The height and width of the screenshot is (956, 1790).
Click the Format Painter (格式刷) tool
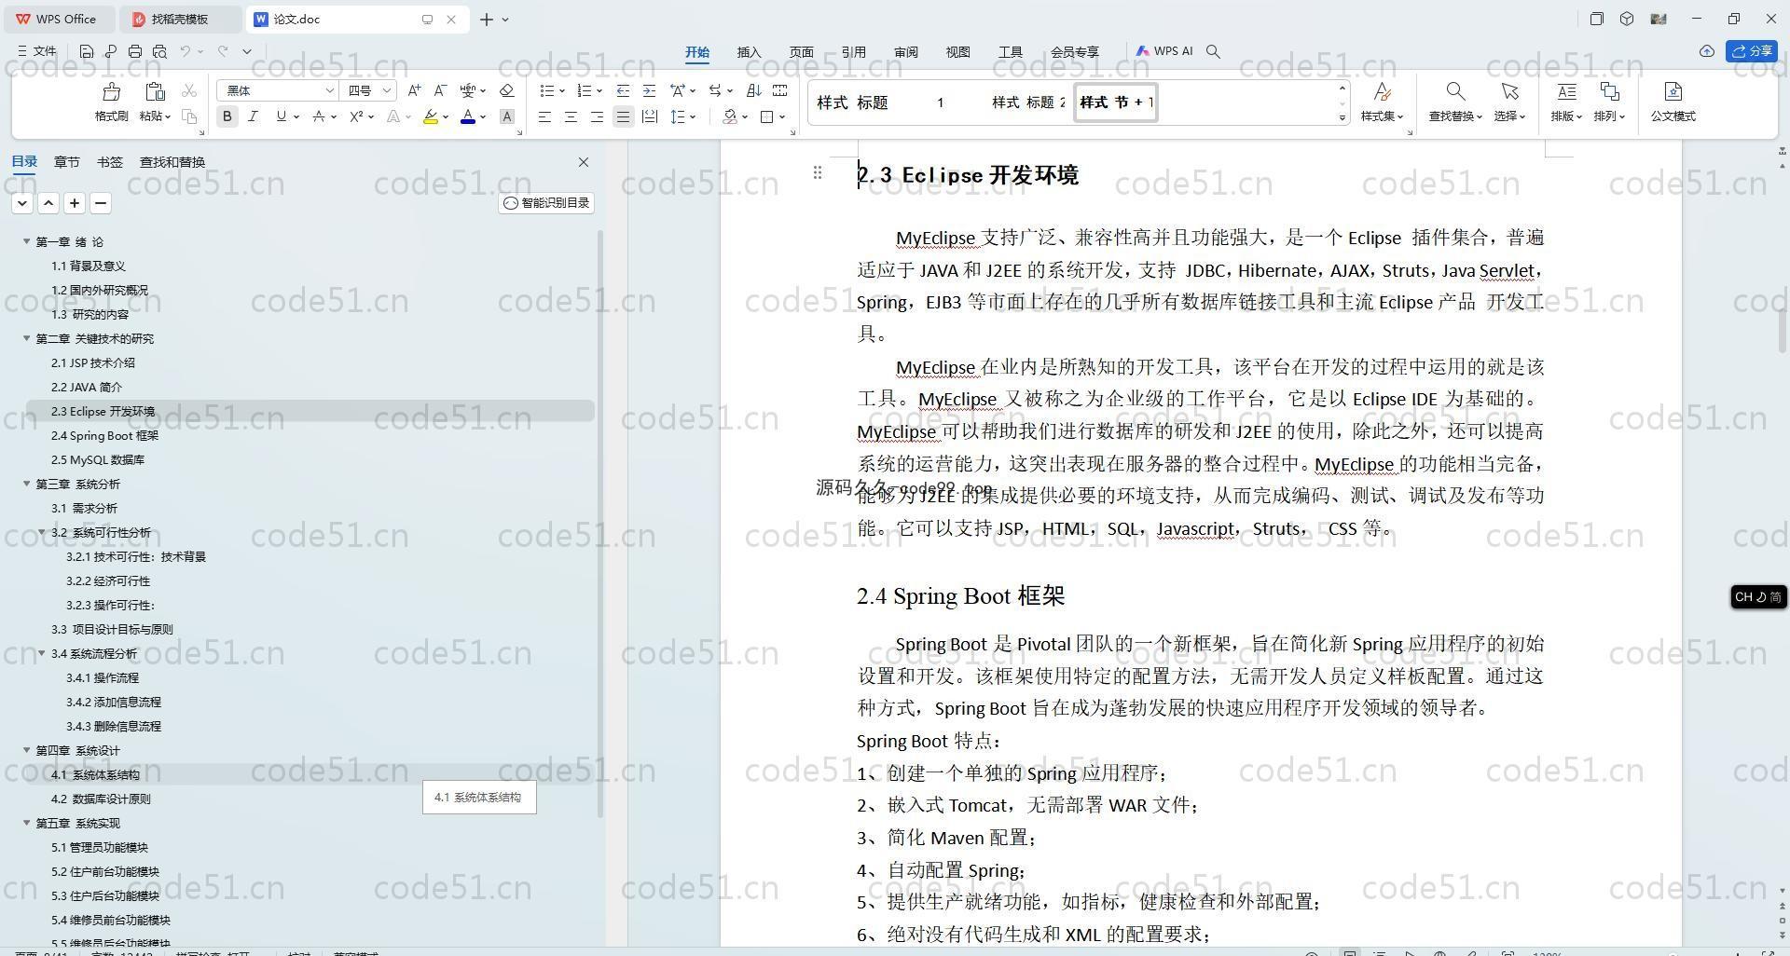pyautogui.click(x=112, y=102)
